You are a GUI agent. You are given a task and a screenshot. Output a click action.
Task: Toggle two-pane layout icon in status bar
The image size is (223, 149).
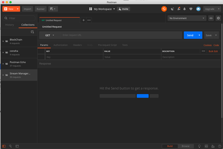(206, 146)
